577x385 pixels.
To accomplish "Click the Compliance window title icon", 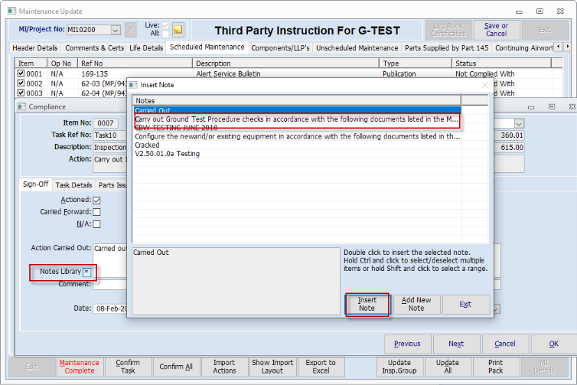I will click(x=21, y=107).
